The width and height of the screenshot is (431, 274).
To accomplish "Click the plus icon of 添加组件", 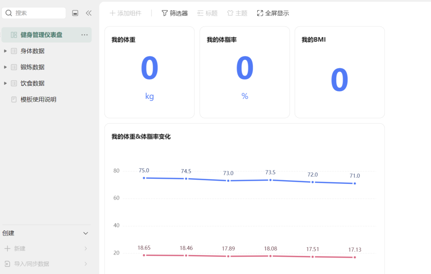I will click(112, 13).
